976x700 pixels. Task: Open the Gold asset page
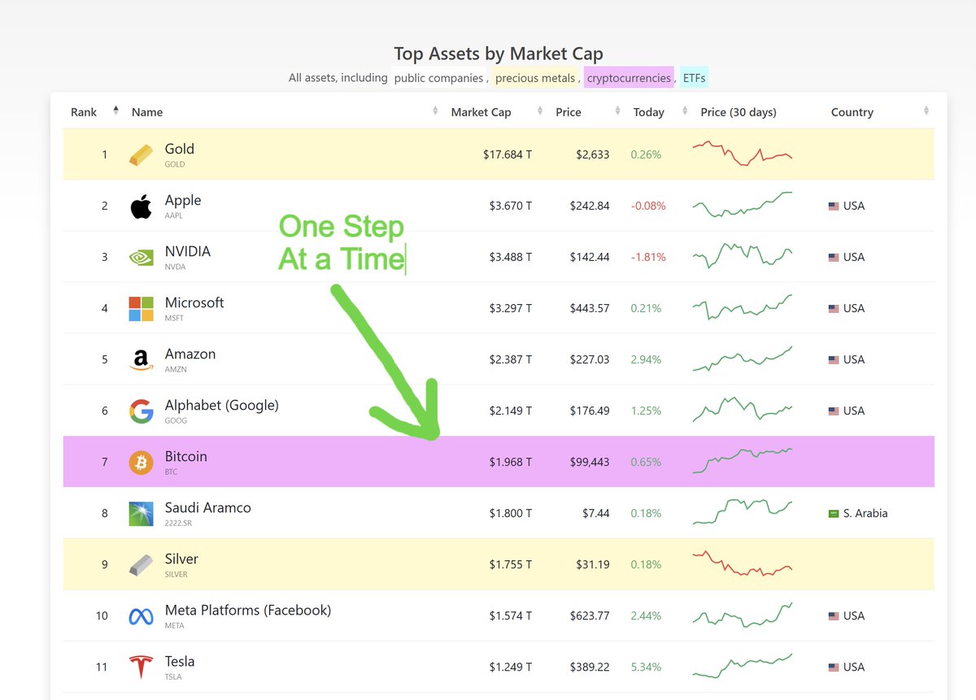click(x=180, y=149)
